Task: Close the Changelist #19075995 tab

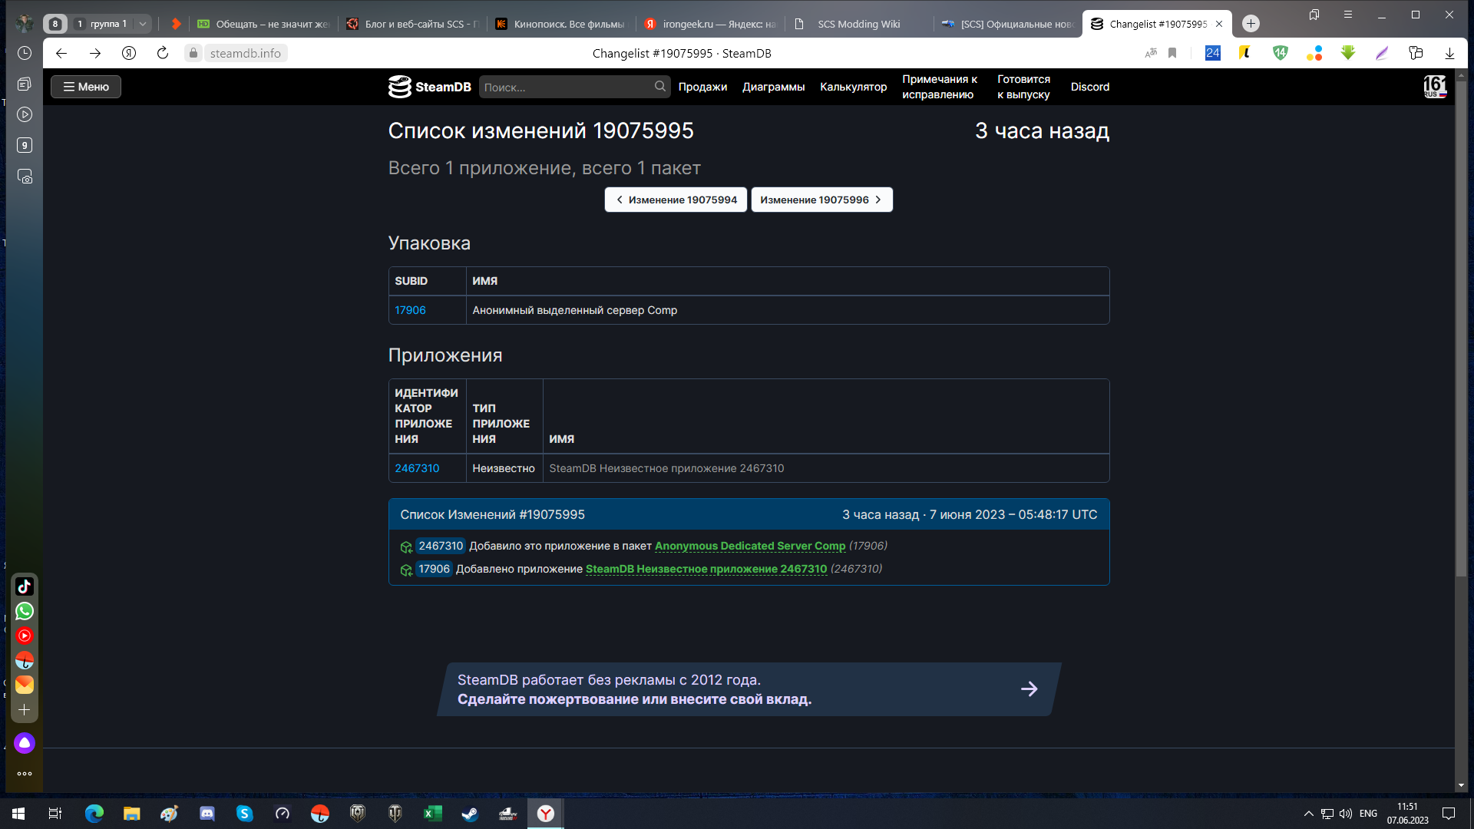Action: [x=1219, y=24]
